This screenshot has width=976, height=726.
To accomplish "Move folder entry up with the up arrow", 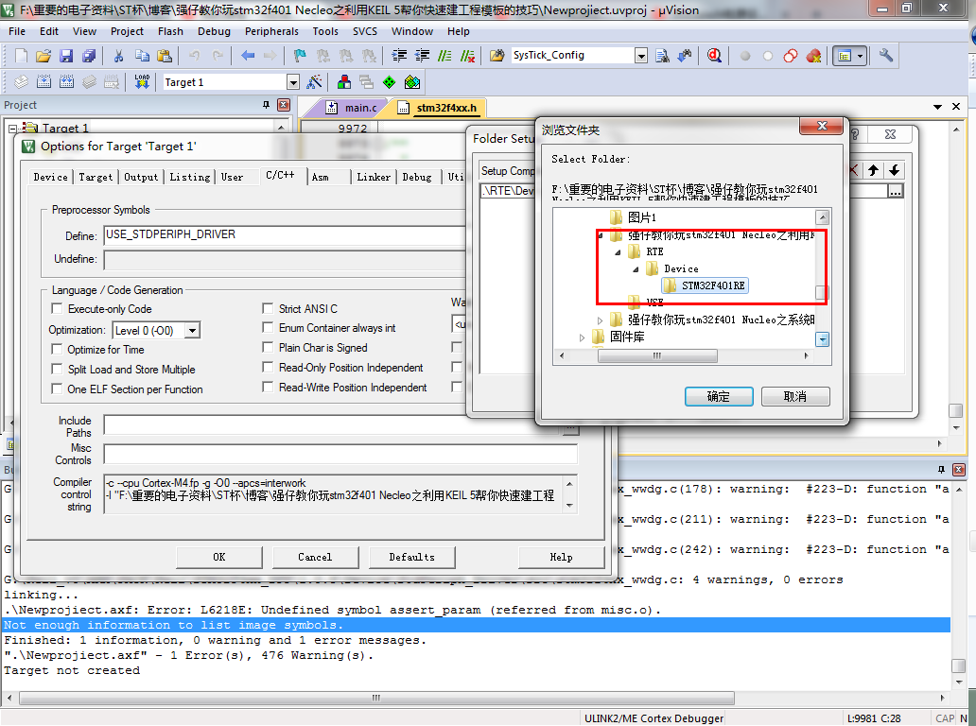I will click(x=873, y=170).
